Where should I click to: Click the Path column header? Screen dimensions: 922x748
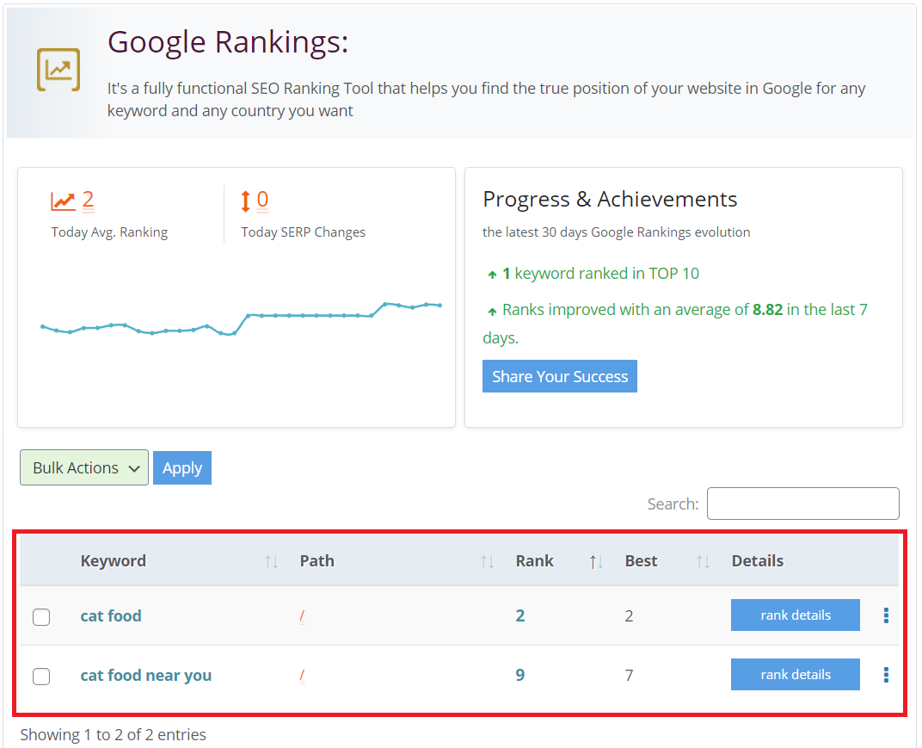317,561
